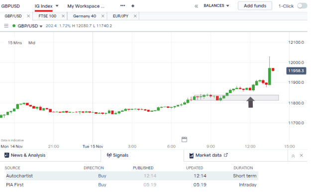Collapse the signals panel with double chevron
The width and height of the screenshot is (311, 196).
click(x=293, y=156)
